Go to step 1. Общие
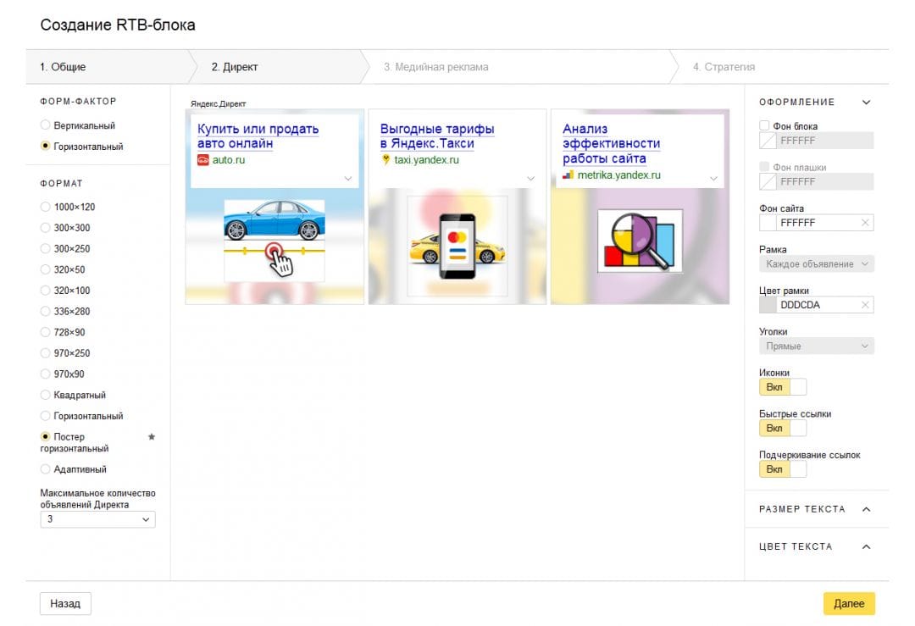Screen dimensions: 915x626 pos(108,67)
